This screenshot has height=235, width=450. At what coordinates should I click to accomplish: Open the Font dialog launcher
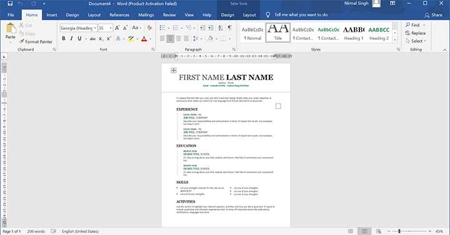pos(152,49)
